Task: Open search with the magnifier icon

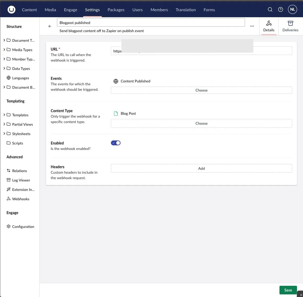Action: point(270,9)
